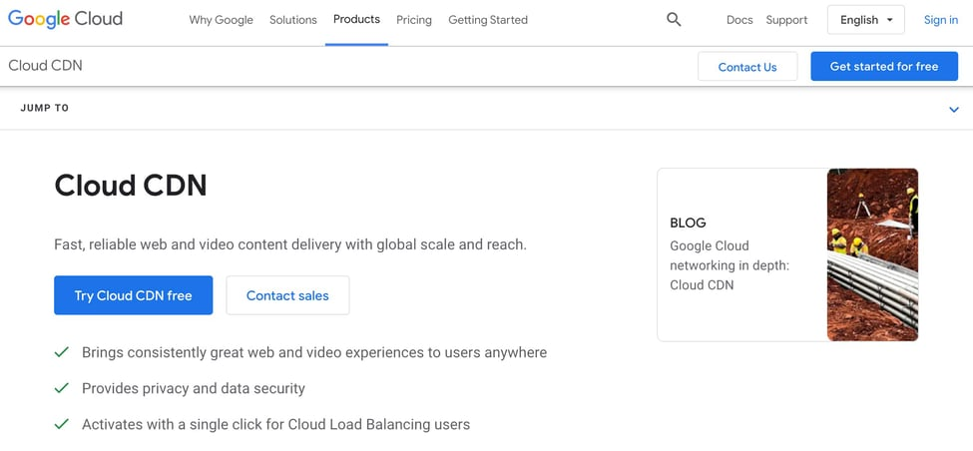This screenshot has height=451, width=973.
Task: Open the Why Google menu
Action: tap(221, 20)
